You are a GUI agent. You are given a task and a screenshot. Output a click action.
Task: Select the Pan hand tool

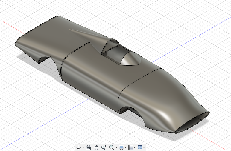tap(96, 147)
